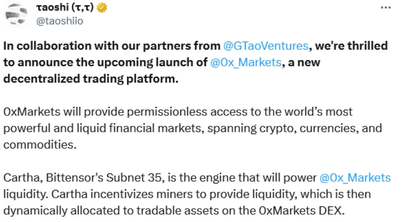Click 'Cartha incentivizes miners to provide liquidity'
Screen dimensions: 403x222
tap(174, 194)
